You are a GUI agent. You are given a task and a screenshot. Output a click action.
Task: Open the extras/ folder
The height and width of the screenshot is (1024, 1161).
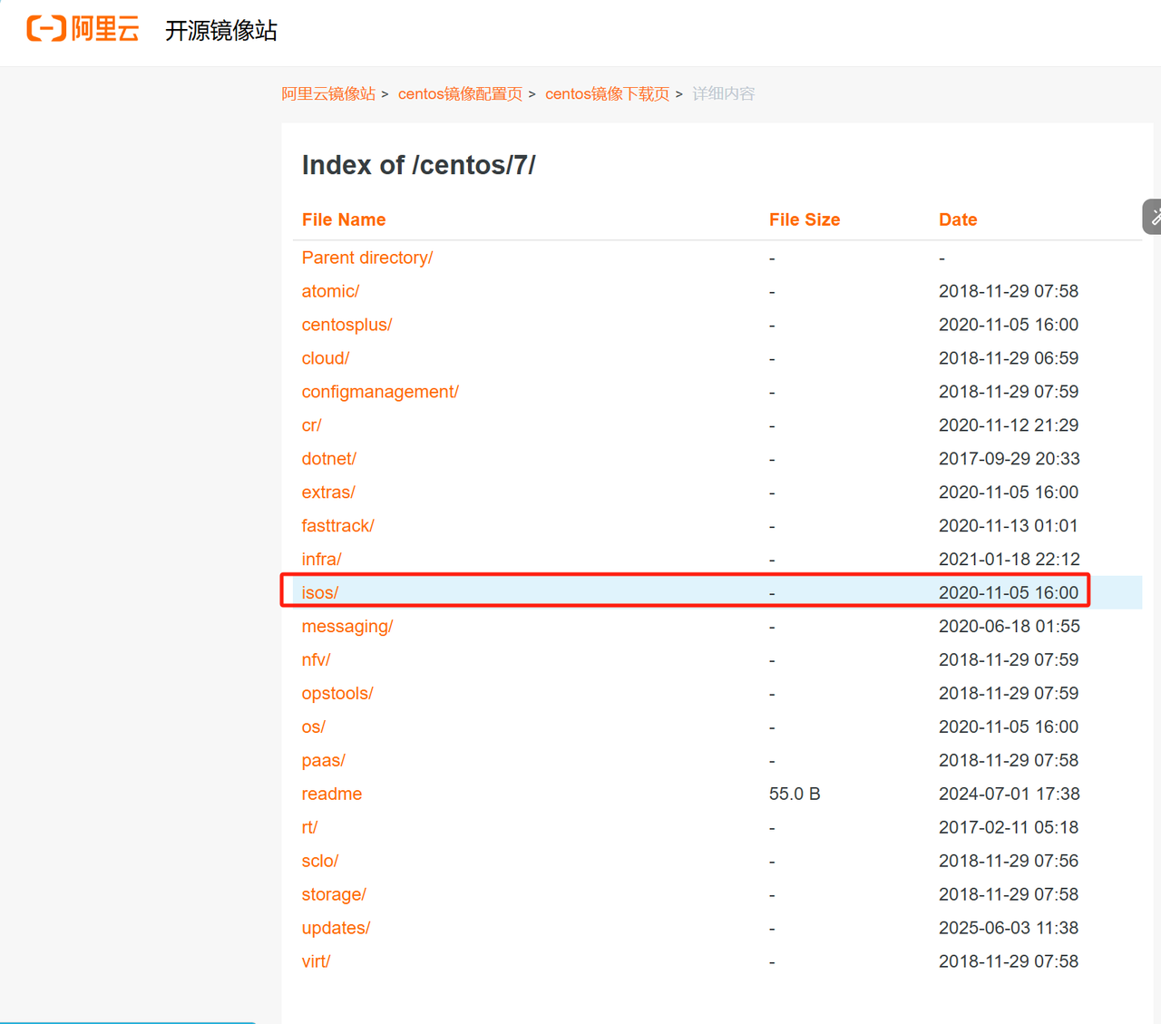328,492
